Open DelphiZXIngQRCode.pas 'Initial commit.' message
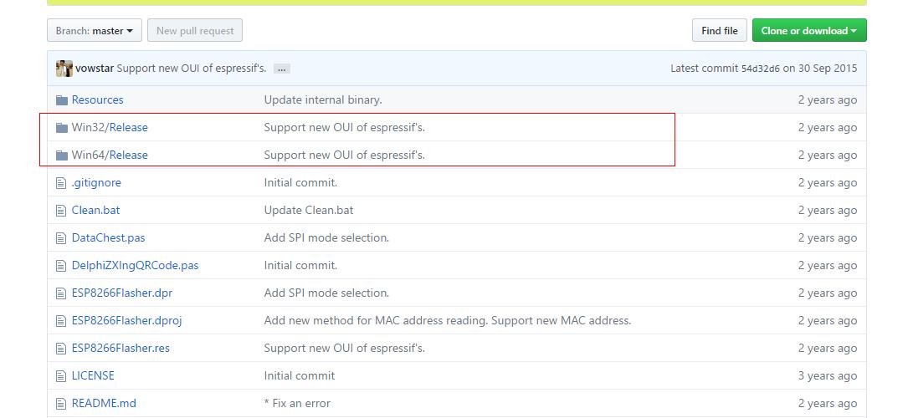Viewport: 913px width, 418px height. pyautogui.click(x=300, y=265)
